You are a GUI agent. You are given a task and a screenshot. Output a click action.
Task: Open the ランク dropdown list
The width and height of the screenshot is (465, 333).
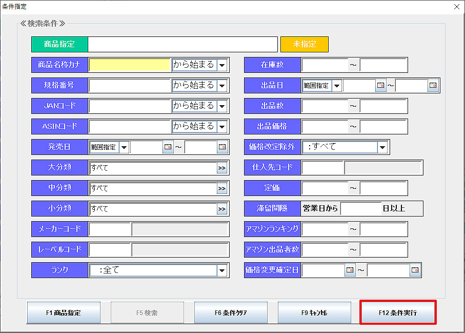[x=221, y=270]
